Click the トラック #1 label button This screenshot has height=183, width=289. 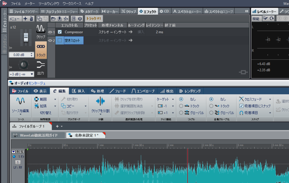click(94, 18)
